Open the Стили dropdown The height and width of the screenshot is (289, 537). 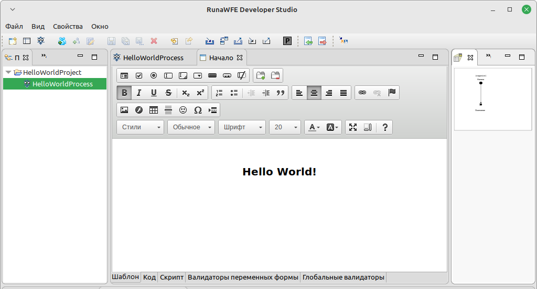click(141, 127)
